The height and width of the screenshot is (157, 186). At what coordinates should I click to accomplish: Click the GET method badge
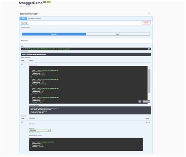pyautogui.click(x=23, y=18)
